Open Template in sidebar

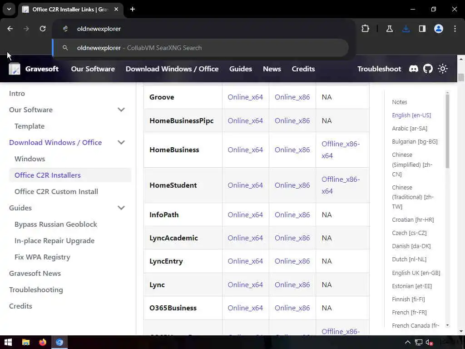pos(30,126)
